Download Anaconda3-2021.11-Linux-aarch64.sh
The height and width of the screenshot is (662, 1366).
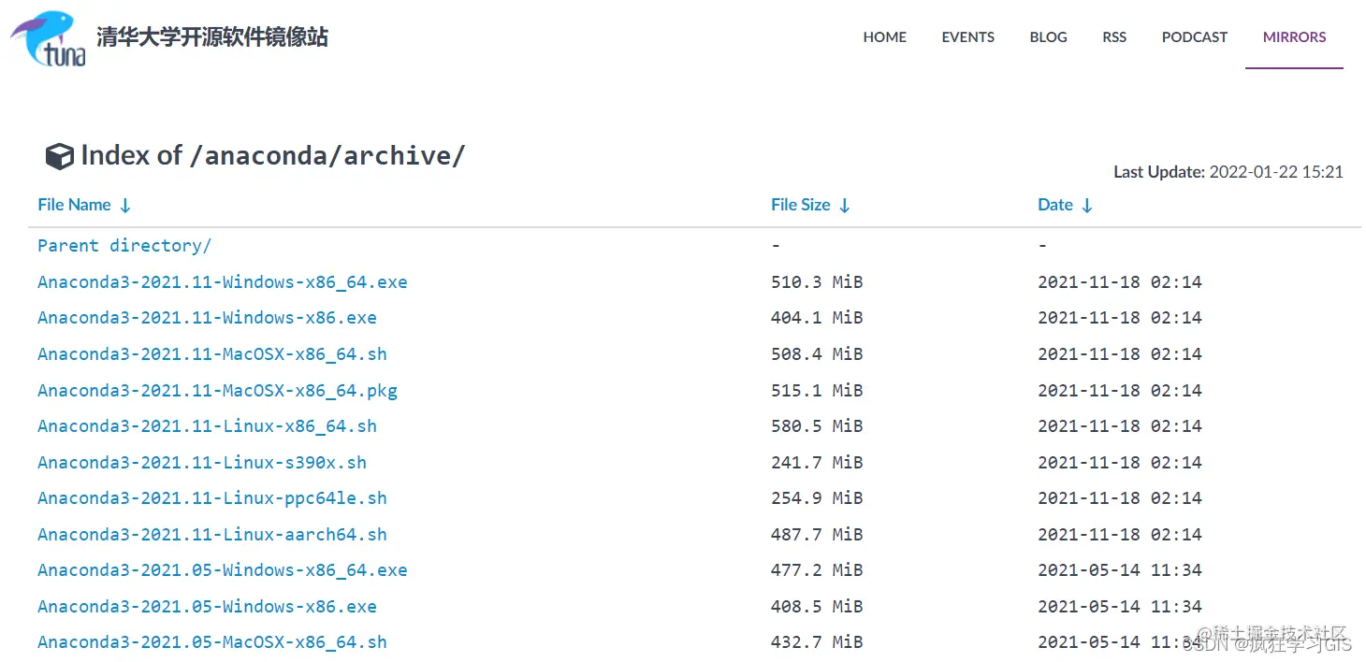[212, 535]
